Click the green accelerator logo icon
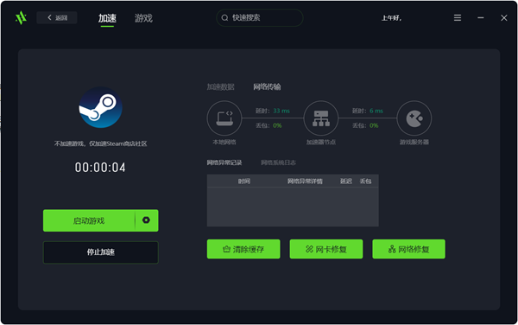This screenshot has height=325, width=518. pyautogui.click(x=21, y=17)
